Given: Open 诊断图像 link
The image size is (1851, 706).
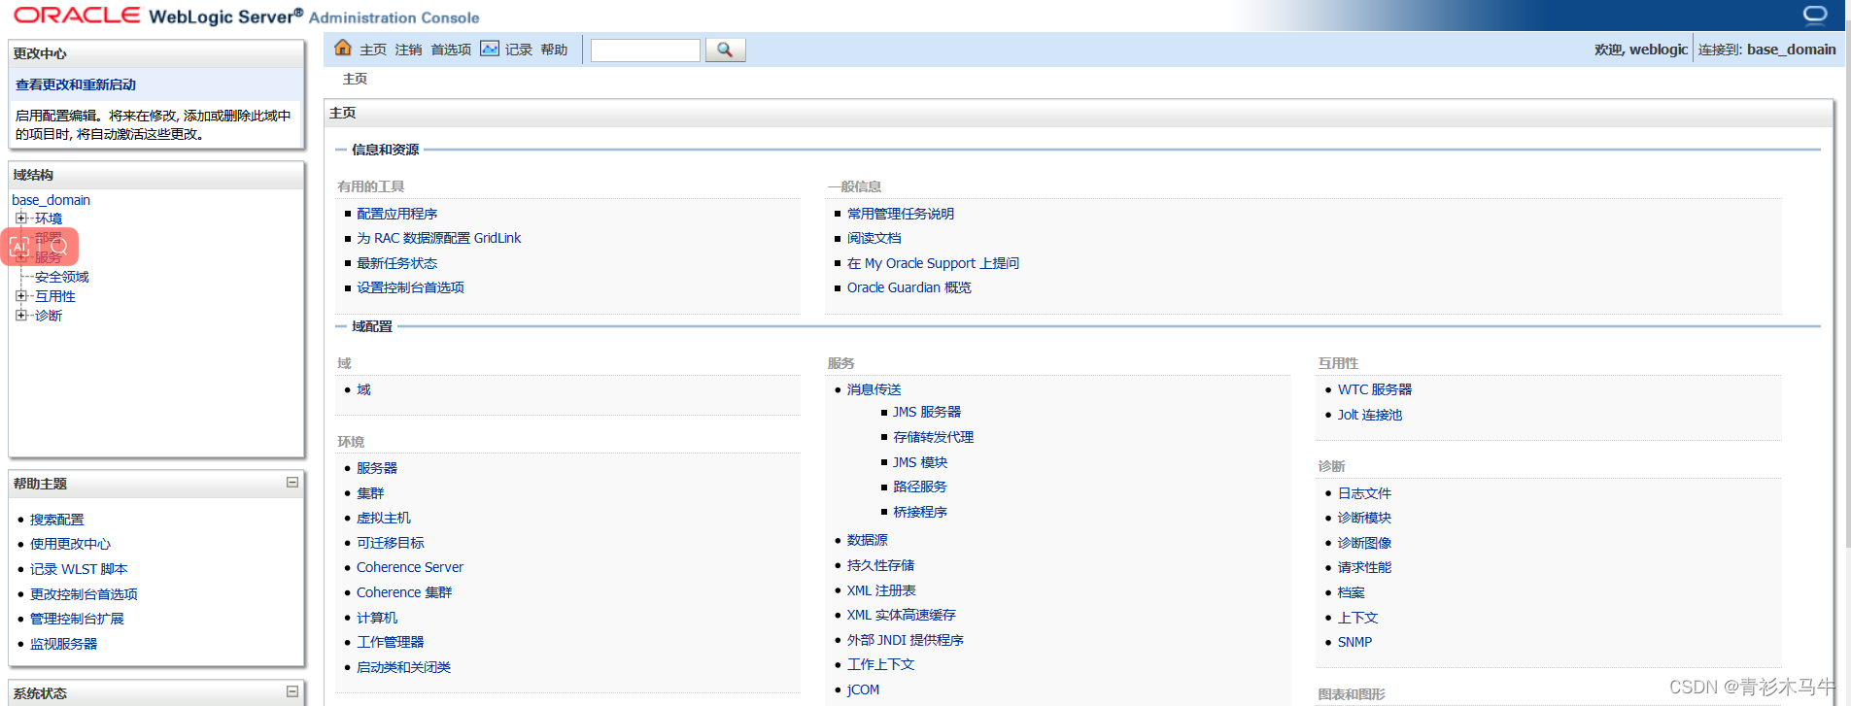Looking at the screenshot, I should [1365, 543].
